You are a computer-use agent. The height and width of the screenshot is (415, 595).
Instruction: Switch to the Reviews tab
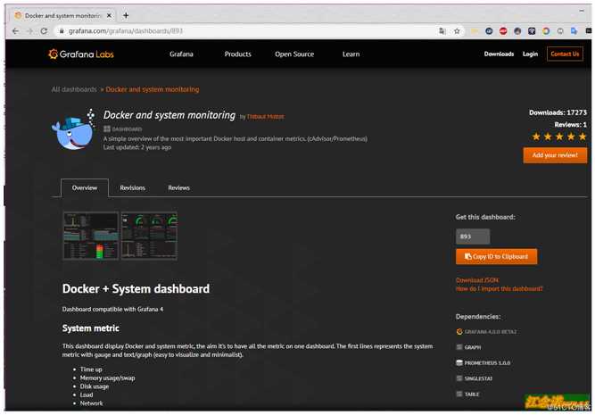(x=178, y=188)
